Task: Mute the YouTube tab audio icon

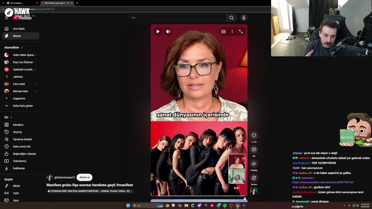Action: [x=68, y=3]
